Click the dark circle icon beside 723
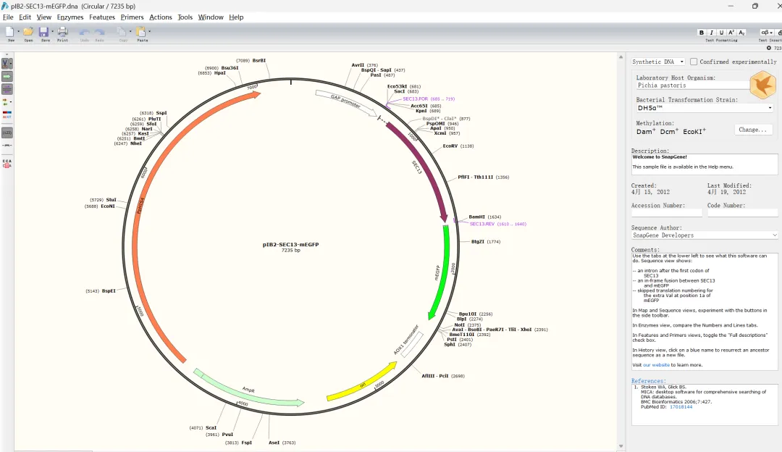Screen dimensions: 782x452 pyautogui.click(x=768, y=48)
